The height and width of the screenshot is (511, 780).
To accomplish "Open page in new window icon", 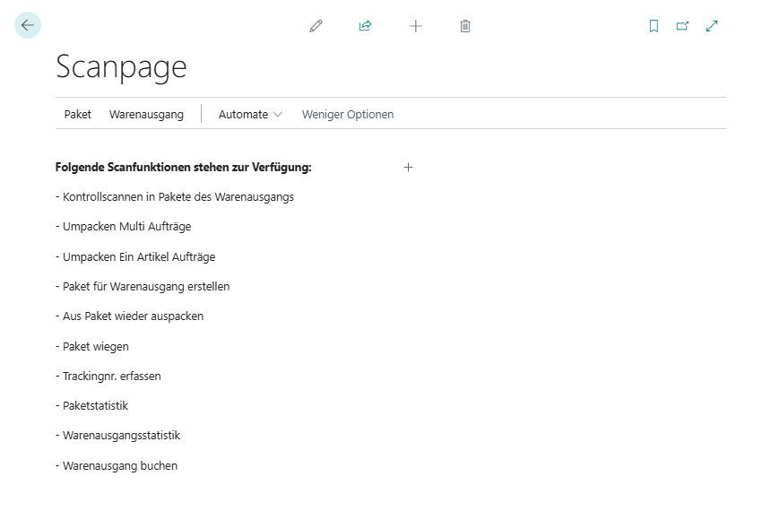I will click(x=682, y=26).
